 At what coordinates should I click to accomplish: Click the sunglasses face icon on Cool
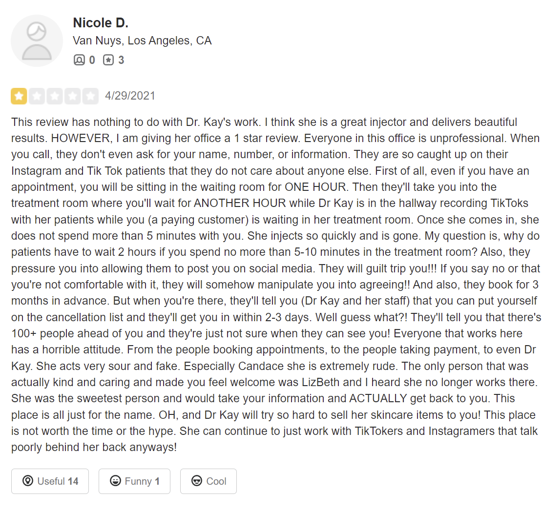(197, 481)
